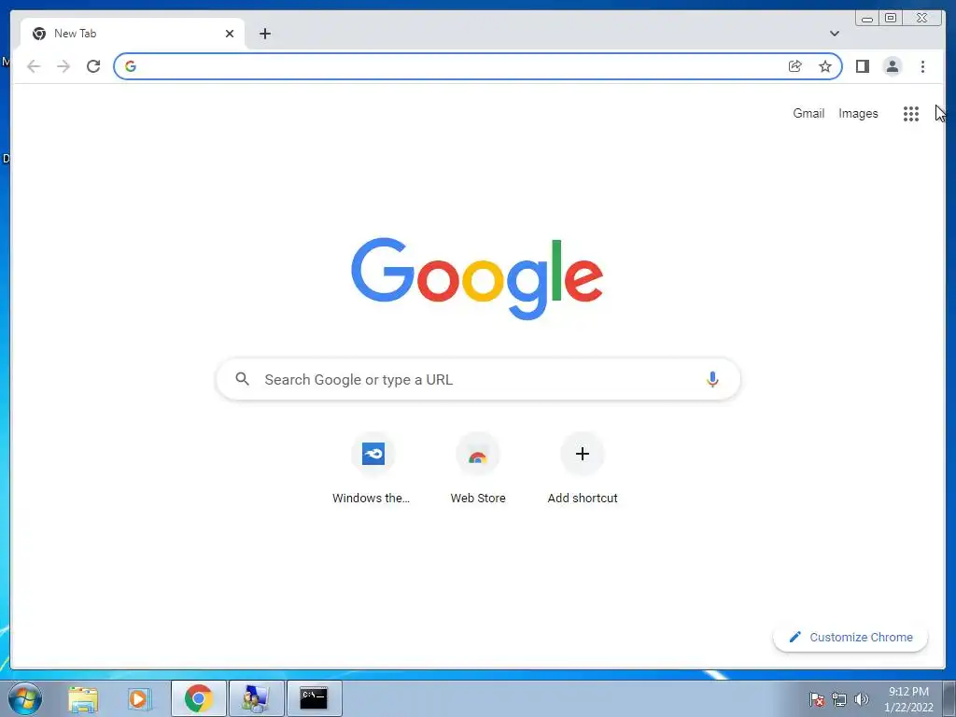Click the magnifier icon in the search box

[x=242, y=379]
